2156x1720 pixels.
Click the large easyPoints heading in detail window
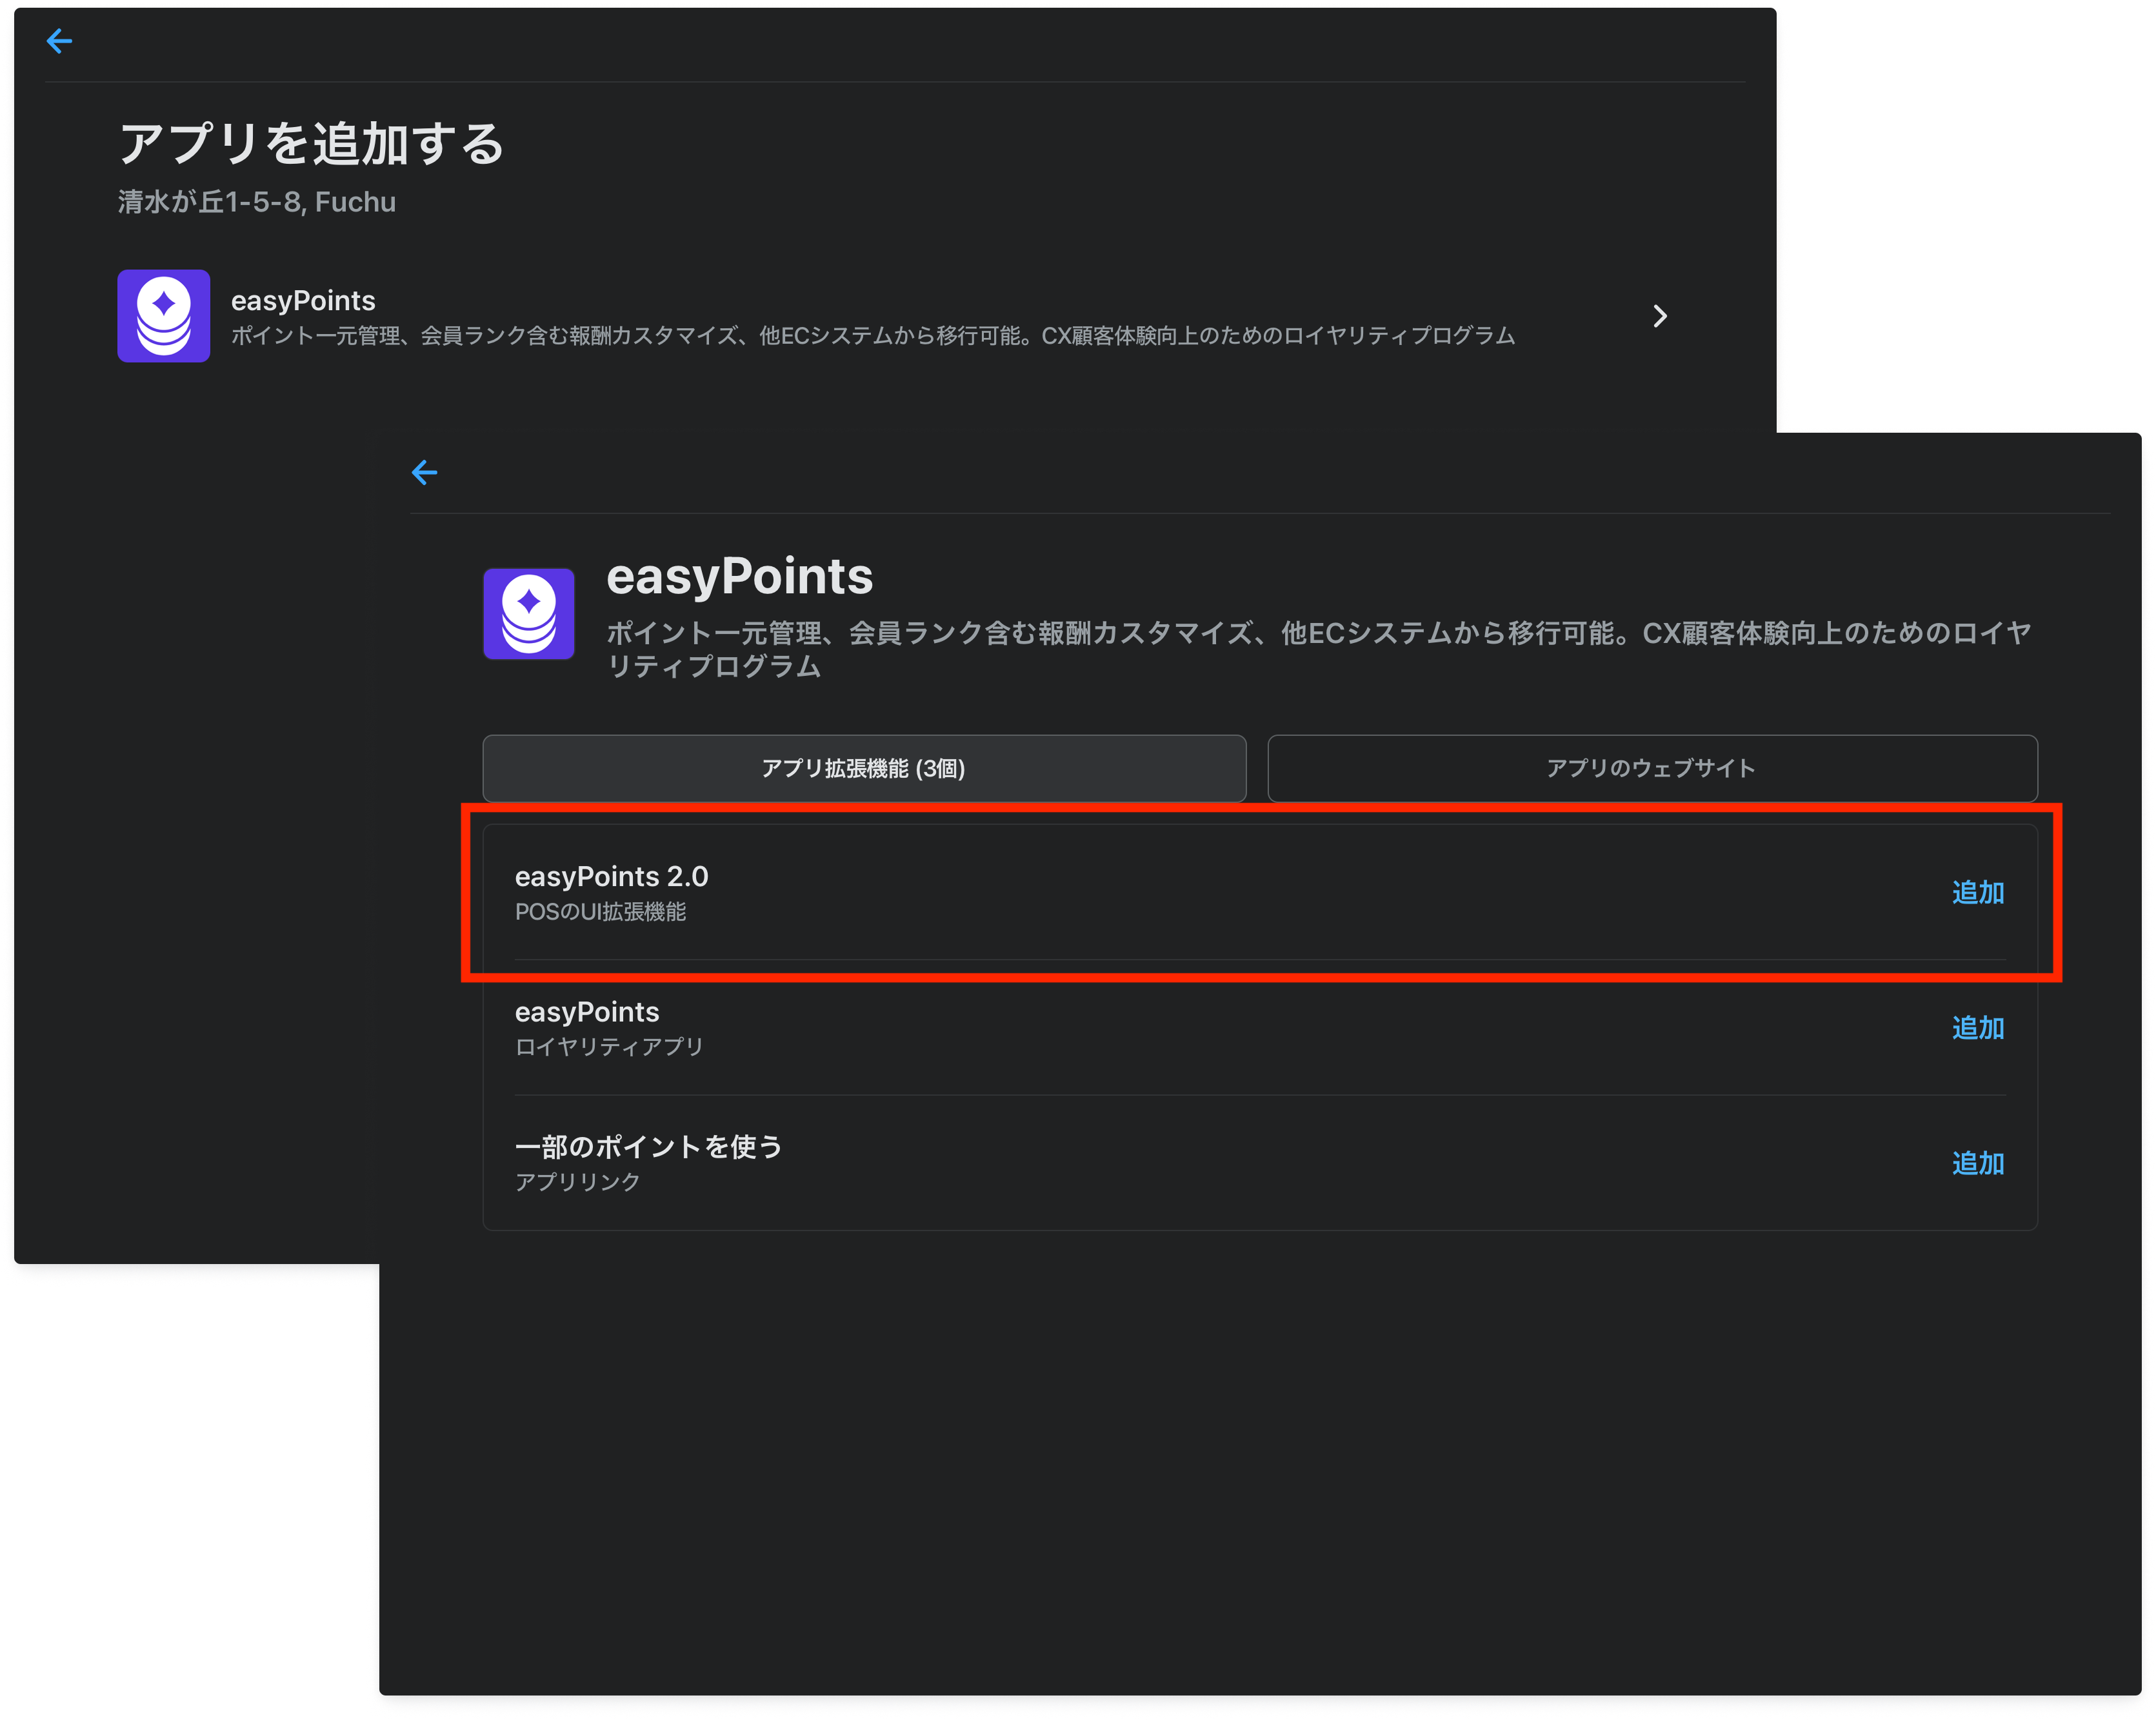740,577
